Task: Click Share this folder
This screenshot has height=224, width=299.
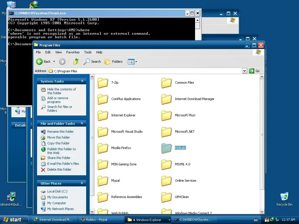Action: click(59, 158)
